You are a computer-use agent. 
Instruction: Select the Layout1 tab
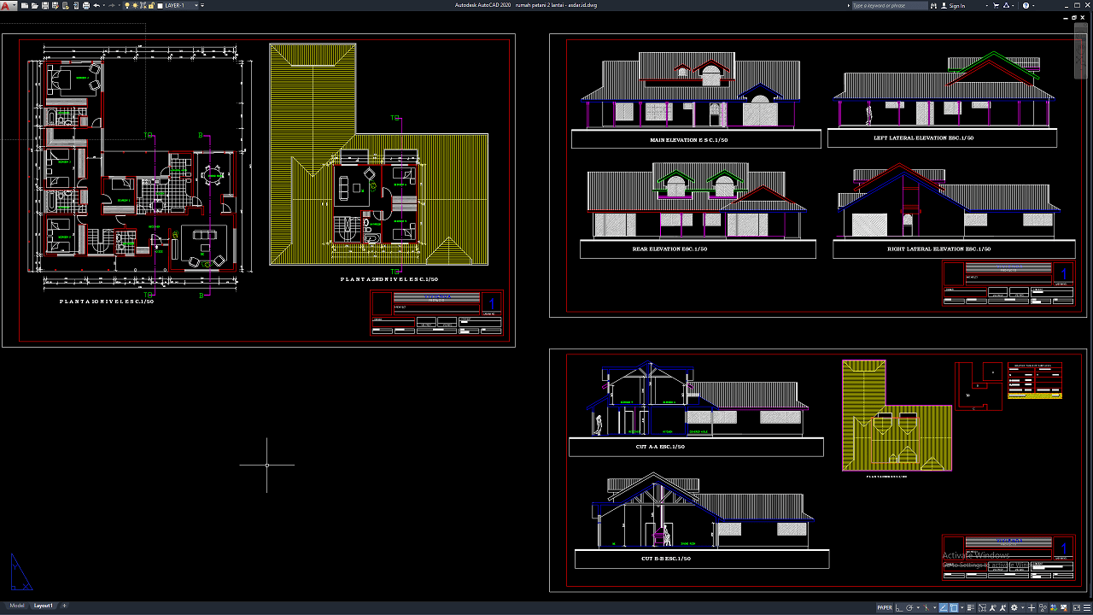click(43, 606)
